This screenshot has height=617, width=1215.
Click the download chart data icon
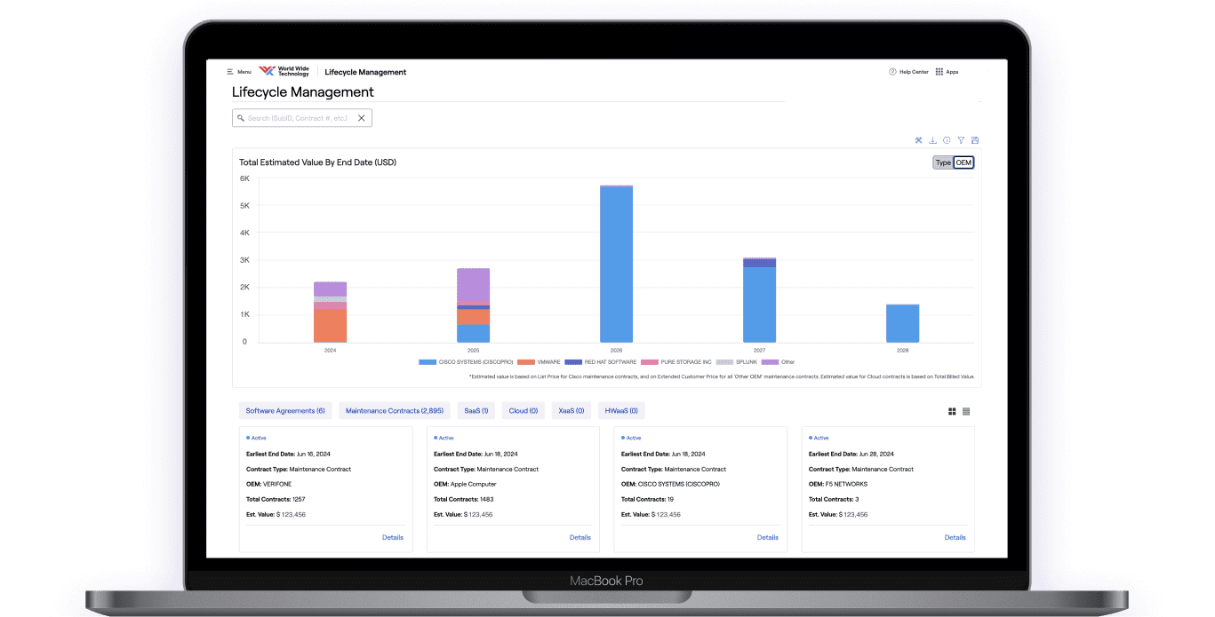point(932,140)
